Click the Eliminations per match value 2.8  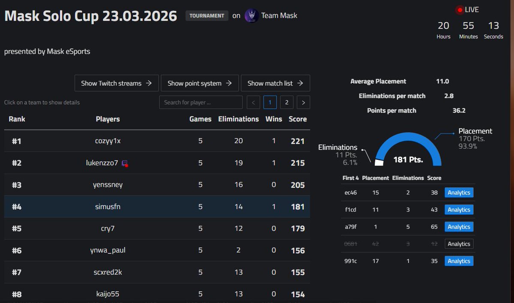[449, 96]
